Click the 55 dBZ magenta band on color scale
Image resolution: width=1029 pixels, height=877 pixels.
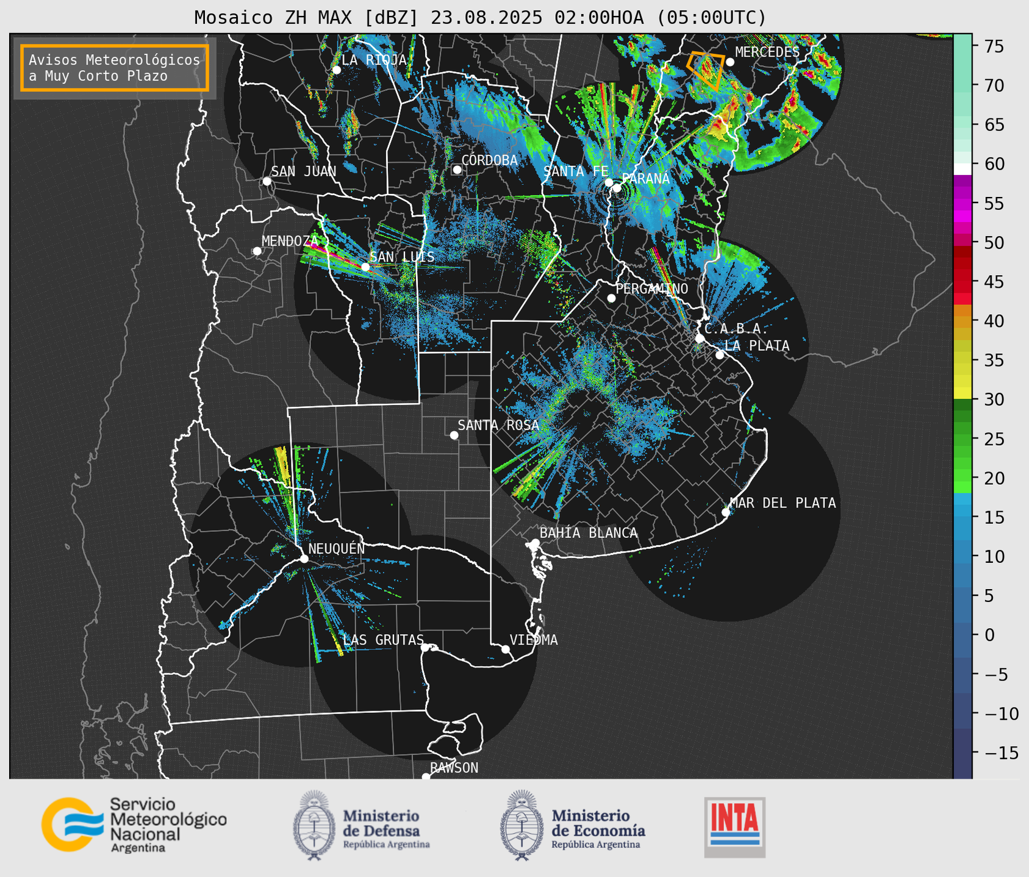[x=963, y=203]
